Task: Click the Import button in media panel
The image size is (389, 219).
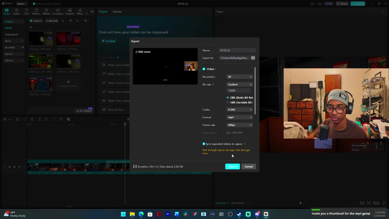Action: coord(36,21)
